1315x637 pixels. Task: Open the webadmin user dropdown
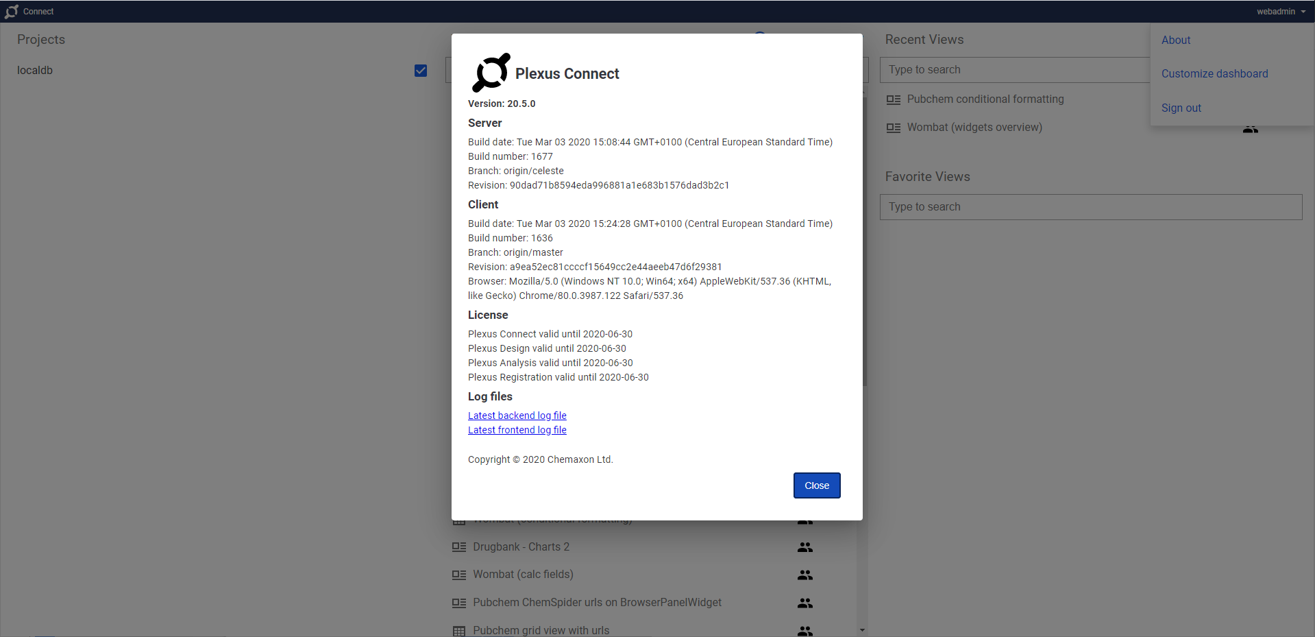pyautogui.click(x=1280, y=12)
